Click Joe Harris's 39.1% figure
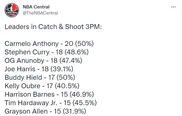Viewport: 182px width, 116px height. click(62, 69)
